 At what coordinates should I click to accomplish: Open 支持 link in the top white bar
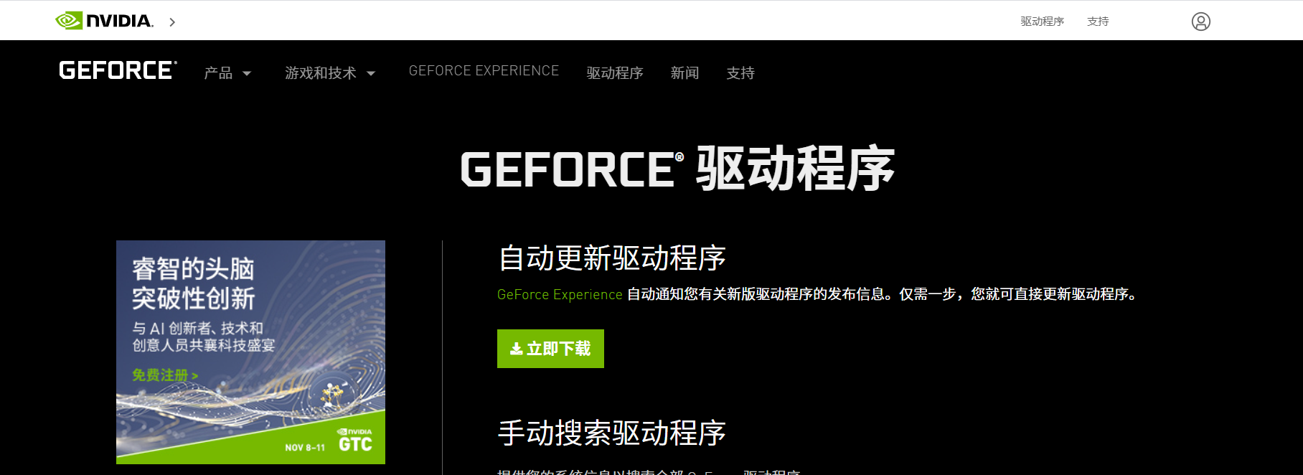[1098, 22]
